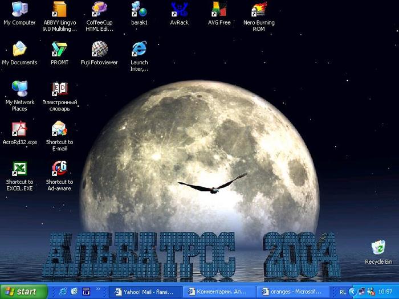Select the Shortcut to EXCEL.EXE icon
Screen dimensions: 399x299
[x=19, y=175]
